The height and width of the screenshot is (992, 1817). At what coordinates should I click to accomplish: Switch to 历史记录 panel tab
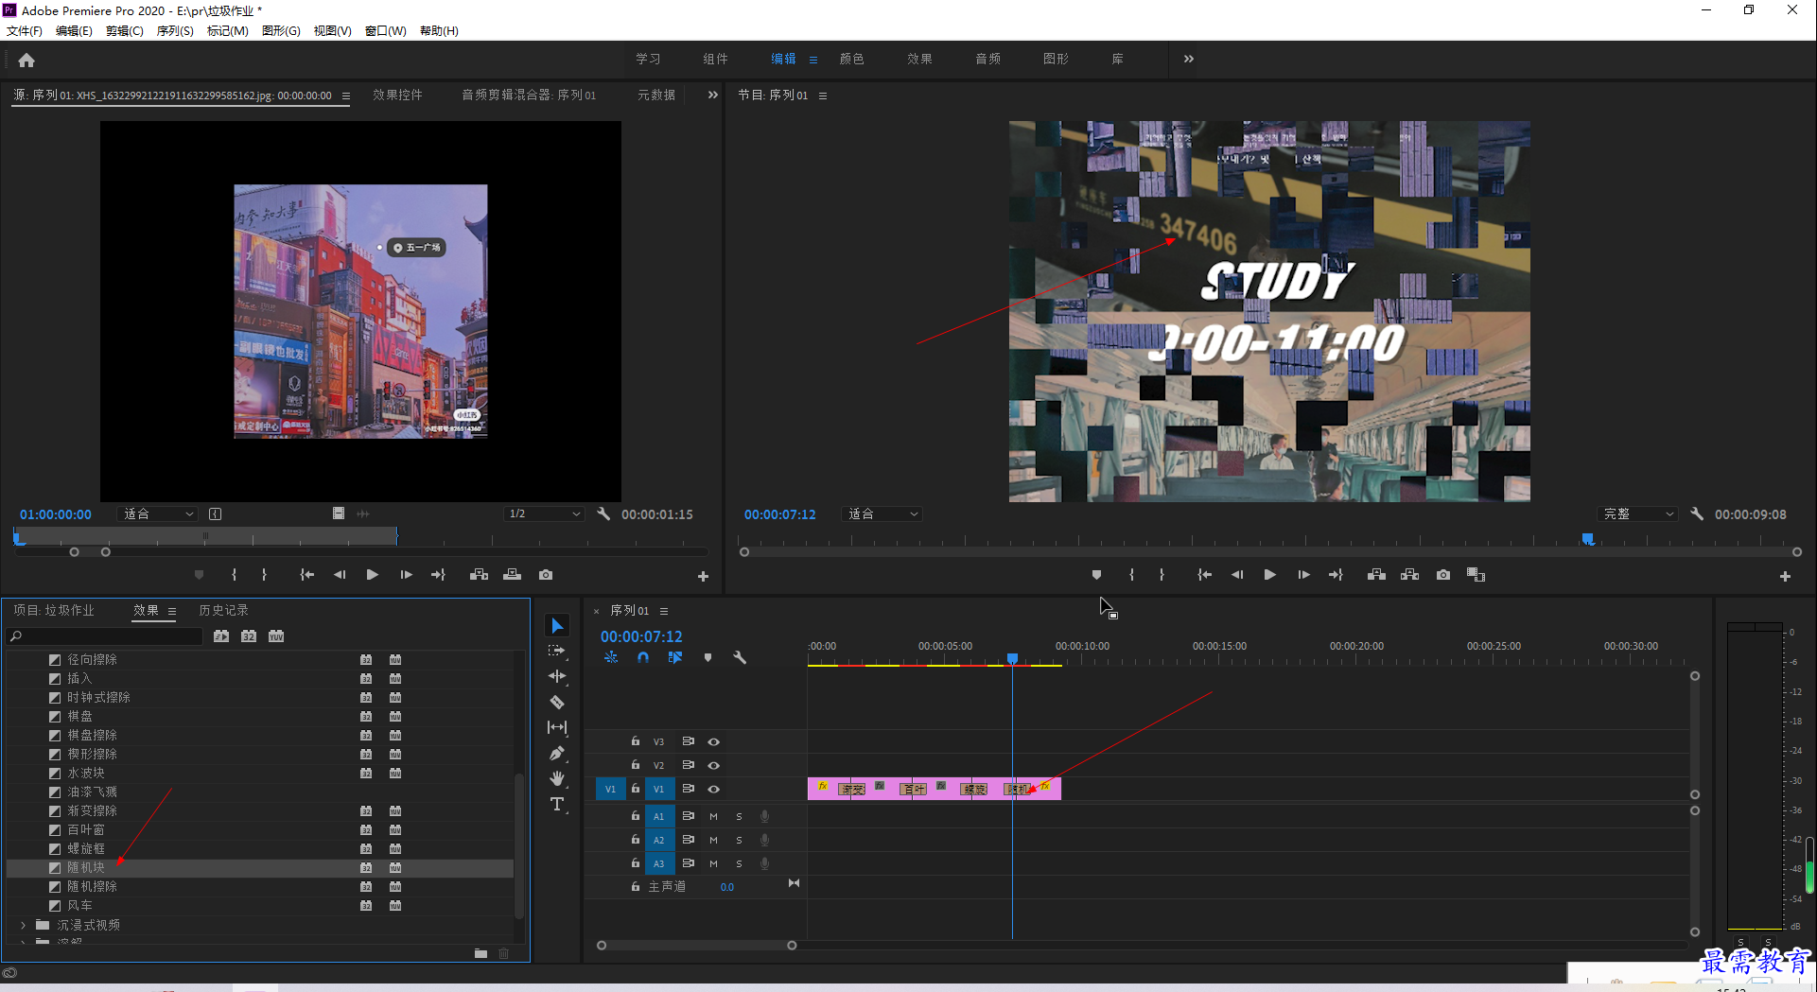coord(223,610)
